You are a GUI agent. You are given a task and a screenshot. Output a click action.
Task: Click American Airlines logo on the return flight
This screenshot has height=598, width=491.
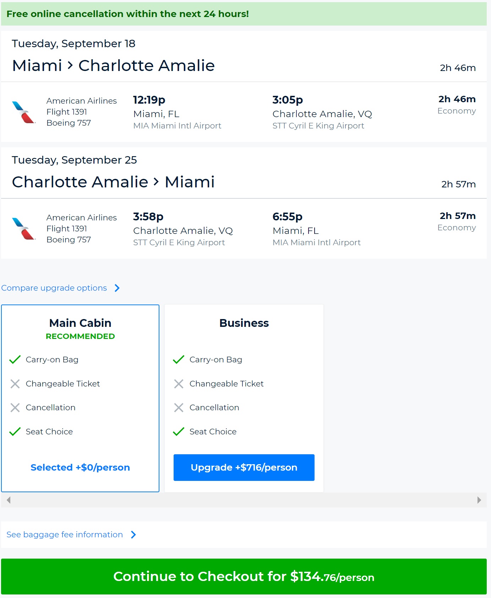click(x=23, y=229)
